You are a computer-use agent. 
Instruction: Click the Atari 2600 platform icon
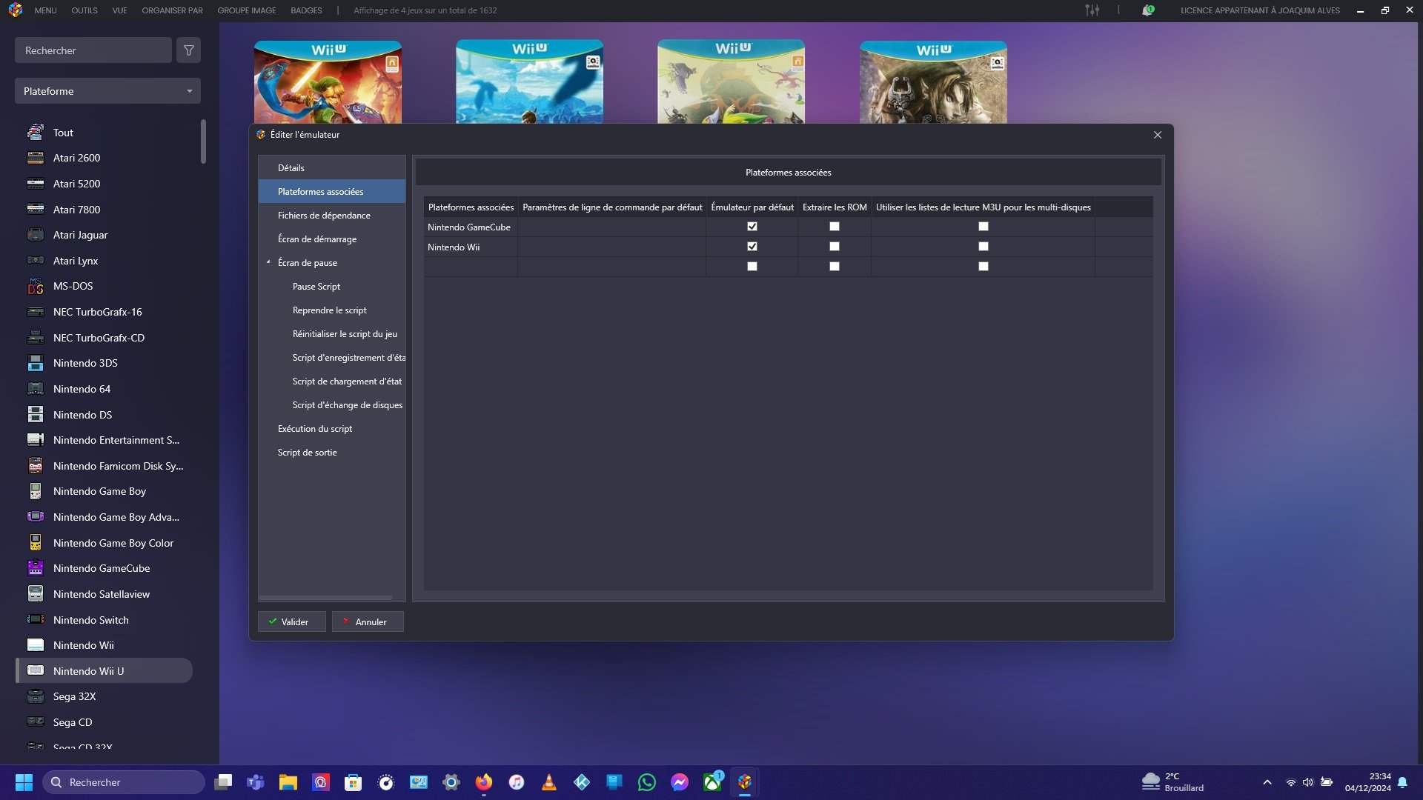pyautogui.click(x=36, y=158)
